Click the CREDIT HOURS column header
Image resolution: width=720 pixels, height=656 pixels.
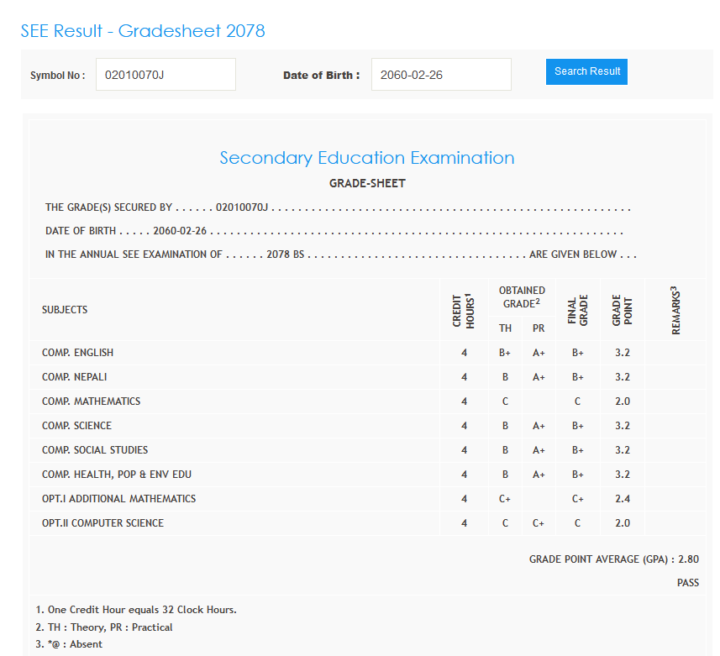[465, 310]
